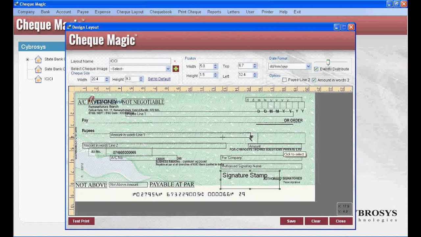Select the PAYABLE AT PAR label on cheque
The height and width of the screenshot is (237, 421).
tap(172, 185)
